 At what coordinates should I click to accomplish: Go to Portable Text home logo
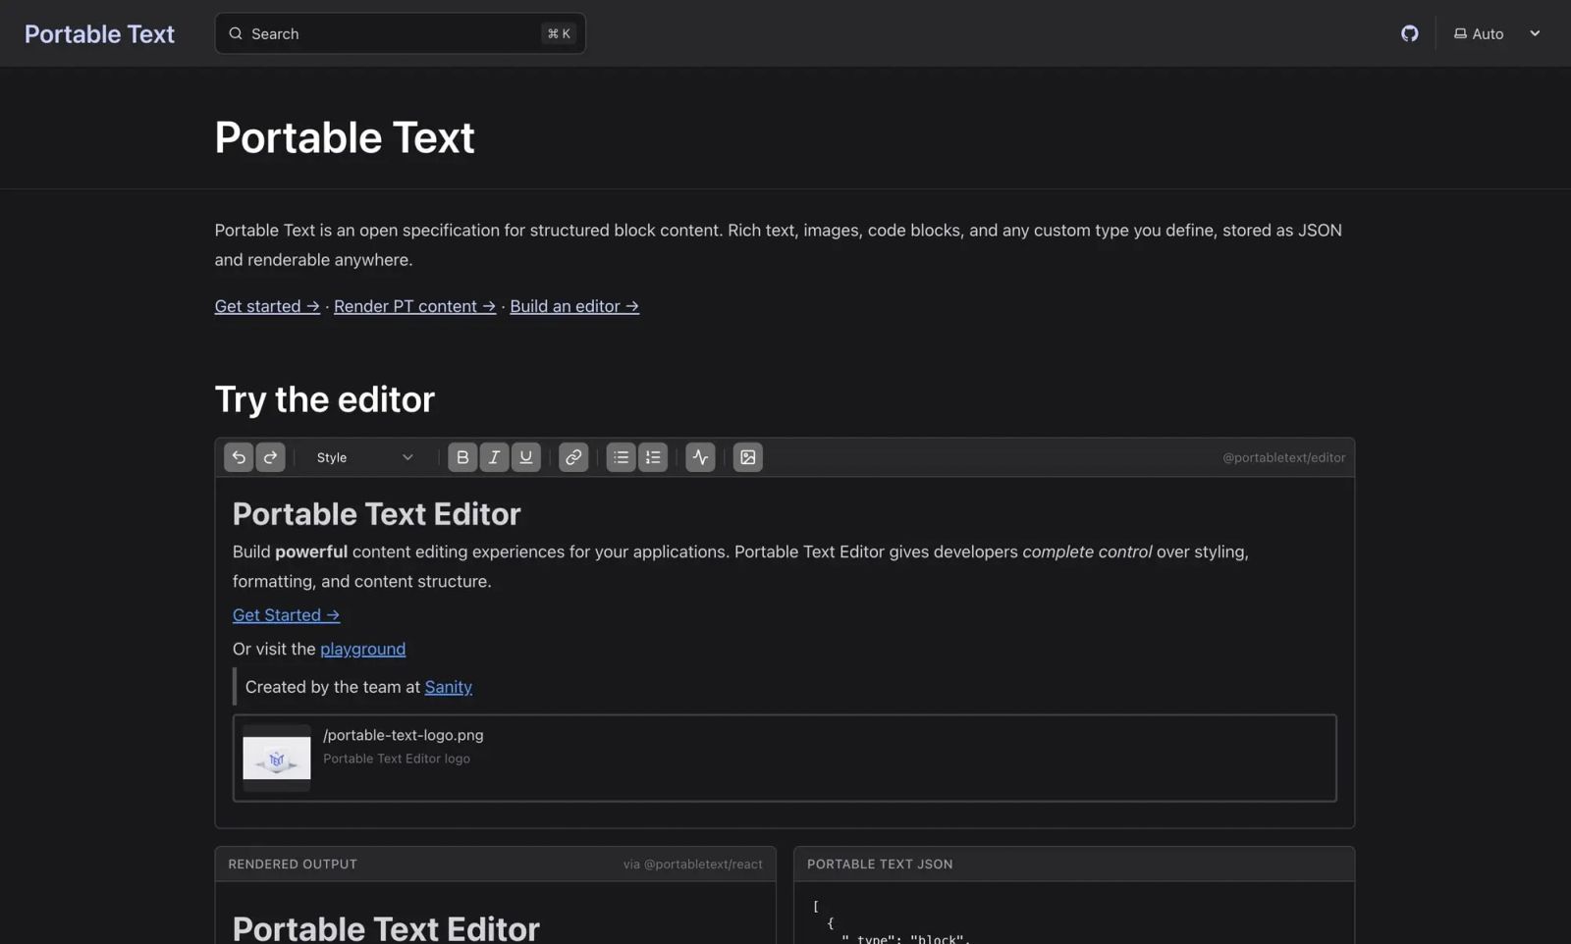(x=99, y=33)
